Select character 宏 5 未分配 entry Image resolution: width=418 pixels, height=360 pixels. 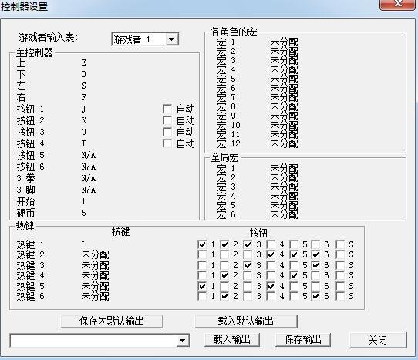pos(284,79)
